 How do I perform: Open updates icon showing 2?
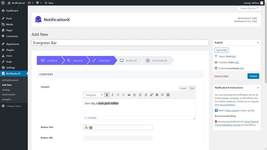click(x=30, y=3)
